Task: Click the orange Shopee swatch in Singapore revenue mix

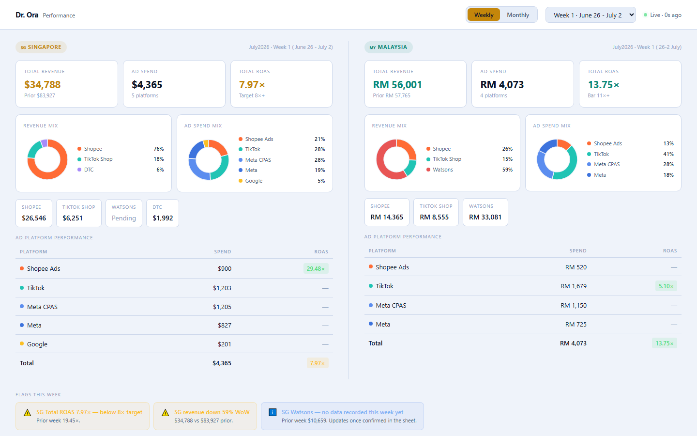Action: click(x=79, y=149)
